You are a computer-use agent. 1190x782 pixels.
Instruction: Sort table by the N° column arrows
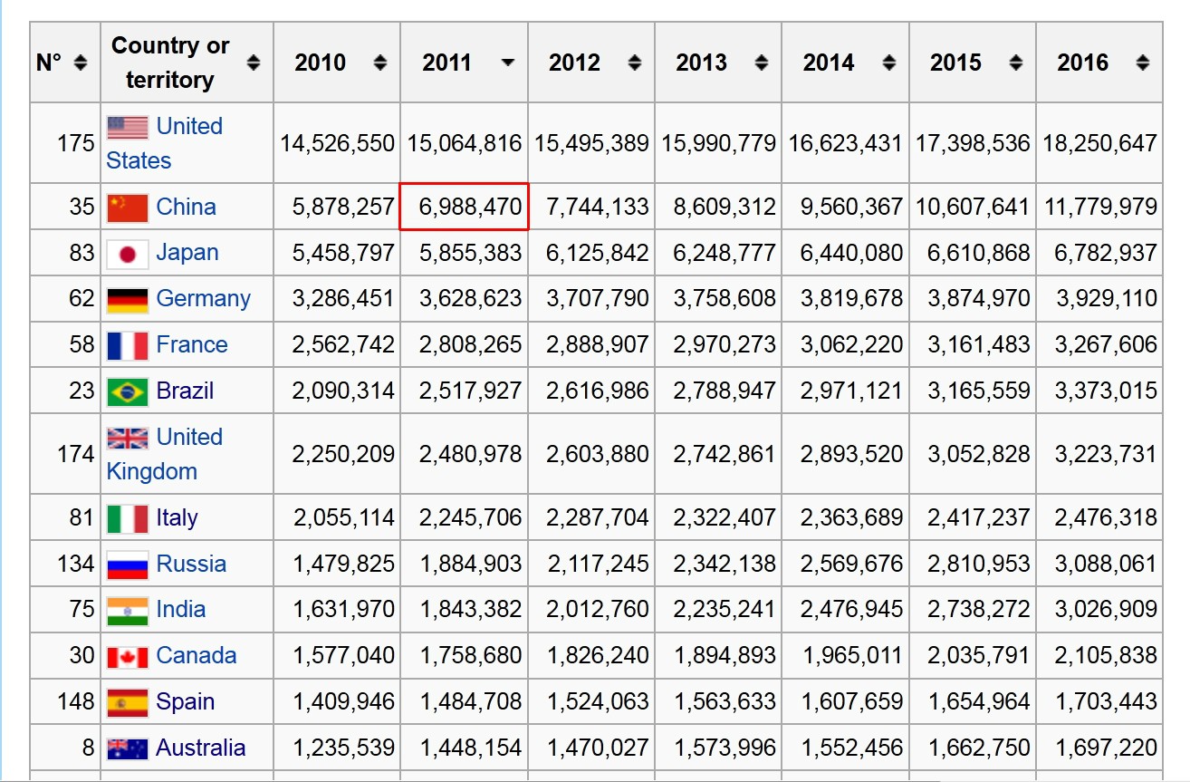coord(81,63)
